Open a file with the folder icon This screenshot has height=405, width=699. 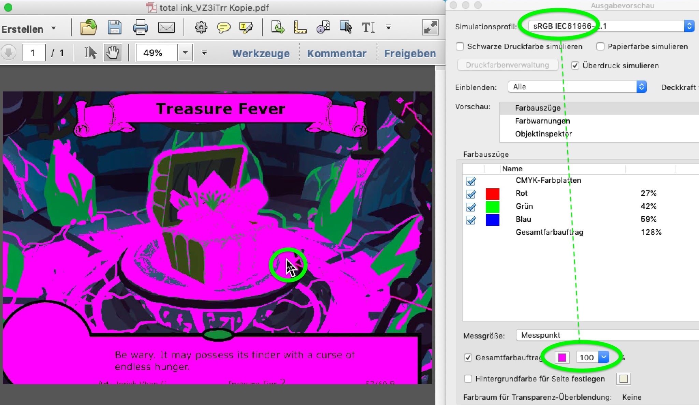88,27
